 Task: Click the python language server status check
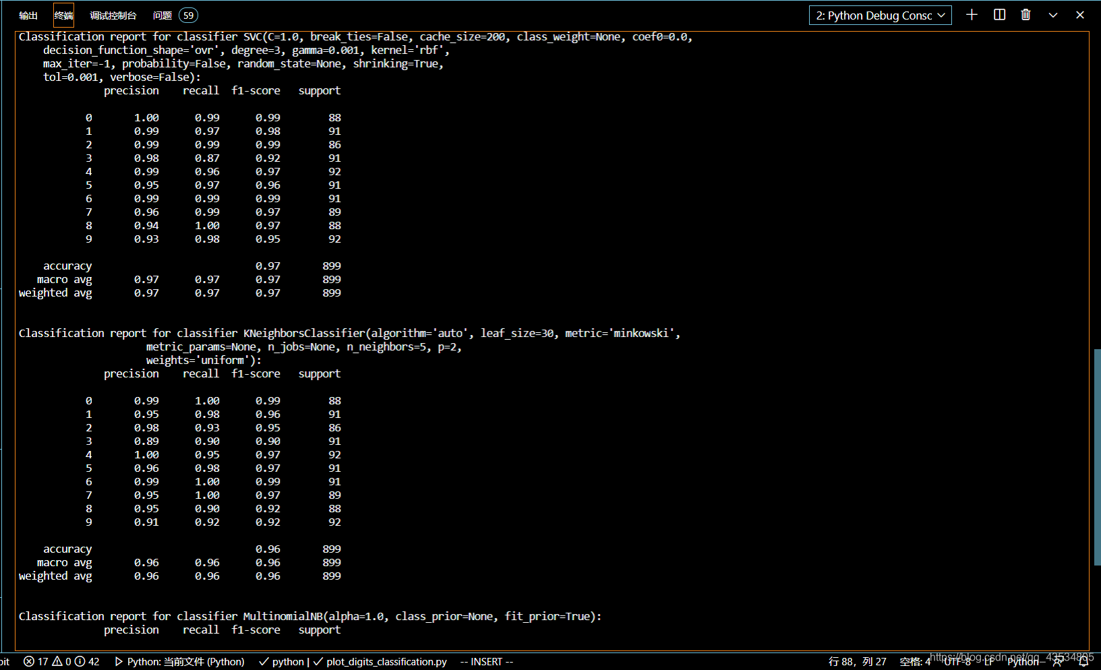[282, 662]
